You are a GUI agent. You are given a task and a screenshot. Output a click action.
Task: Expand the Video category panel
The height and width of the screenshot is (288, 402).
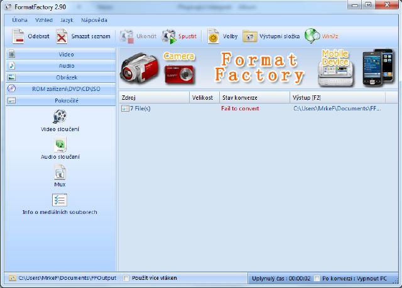pyautogui.click(x=61, y=54)
